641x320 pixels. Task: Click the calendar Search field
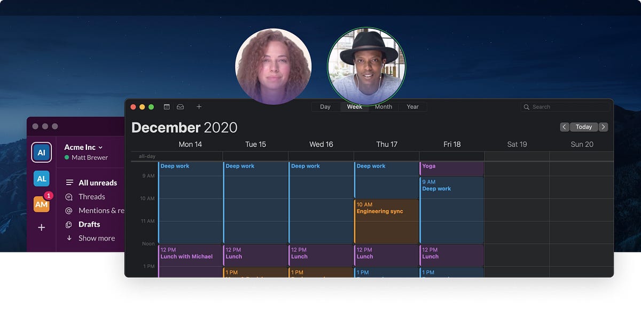tap(565, 107)
